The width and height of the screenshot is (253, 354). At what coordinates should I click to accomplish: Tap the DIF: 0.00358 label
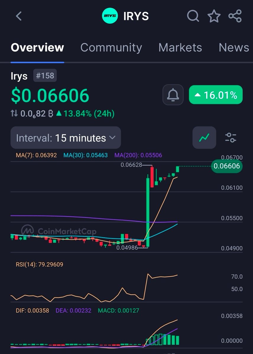[x=32, y=310]
